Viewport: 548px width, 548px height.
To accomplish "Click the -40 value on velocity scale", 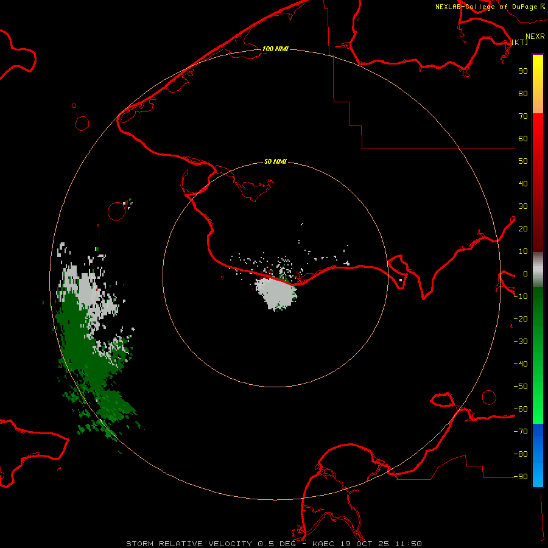I will [521, 364].
